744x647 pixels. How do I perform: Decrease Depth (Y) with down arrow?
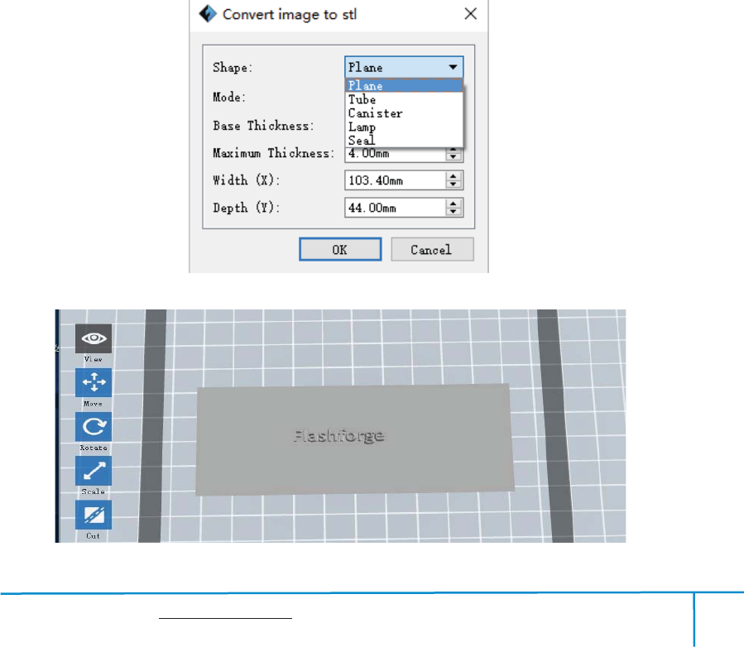(x=454, y=212)
